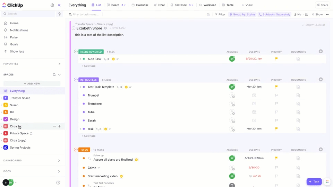Image resolution: width=333 pixels, height=187 pixels.
Task: Click status square of Tuba task
Action: pyautogui.click(x=84, y=112)
